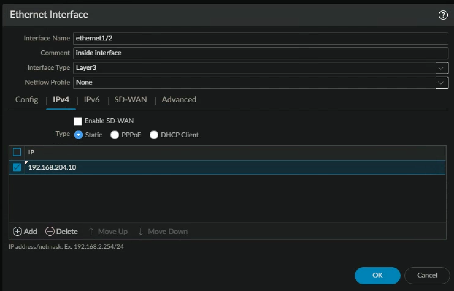This screenshot has height=291, width=454.
Task: Select the DHCP Client radio button
Action: [154, 135]
